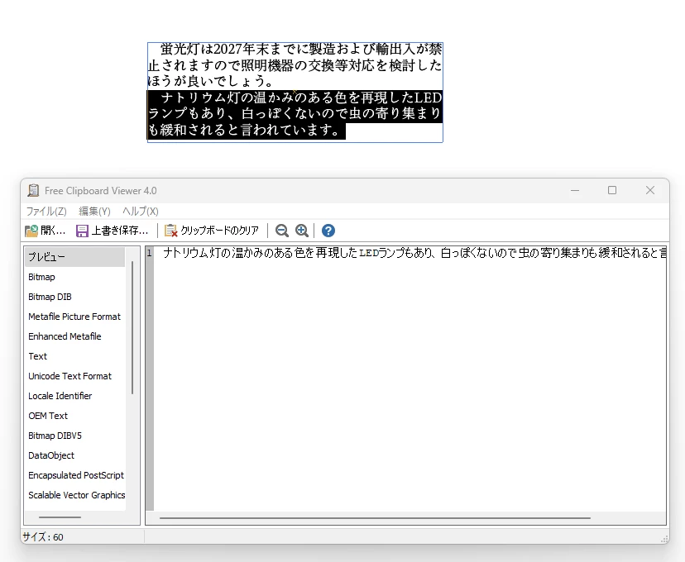The width and height of the screenshot is (685, 562).
Task: Select Locale Identifier entry
Action: 74,396
